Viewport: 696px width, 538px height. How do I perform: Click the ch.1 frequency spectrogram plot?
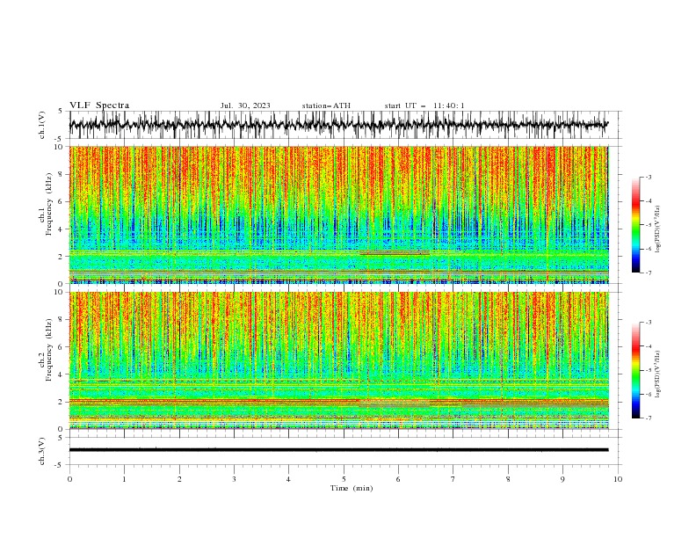pos(339,214)
